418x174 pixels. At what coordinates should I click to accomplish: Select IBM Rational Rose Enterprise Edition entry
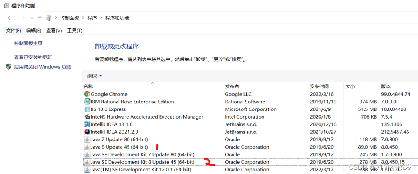132,102
